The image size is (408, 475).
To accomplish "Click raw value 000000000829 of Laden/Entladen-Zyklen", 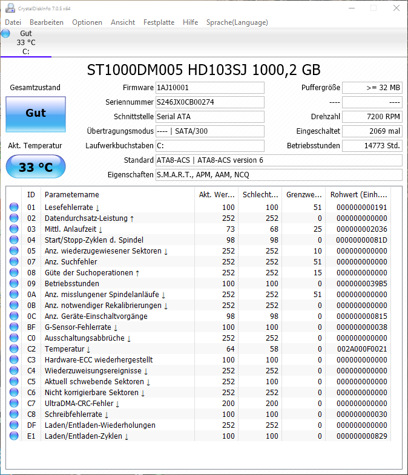I will 362,436.
